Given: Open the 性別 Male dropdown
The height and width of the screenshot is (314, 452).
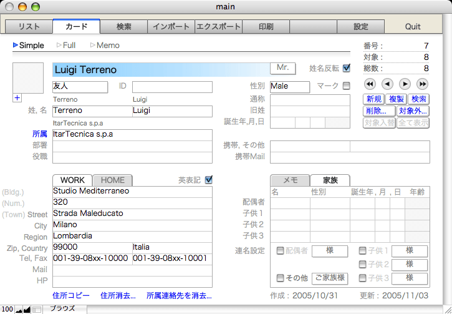Looking at the screenshot, I should pyautogui.click(x=290, y=87).
